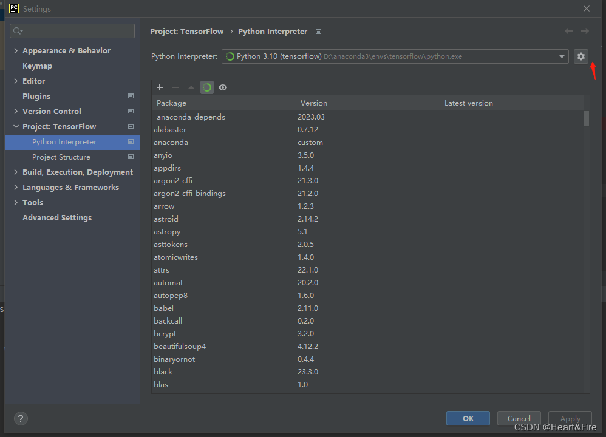Open Project Structure settings
Image resolution: width=606 pixels, height=437 pixels.
tap(61, 157)
